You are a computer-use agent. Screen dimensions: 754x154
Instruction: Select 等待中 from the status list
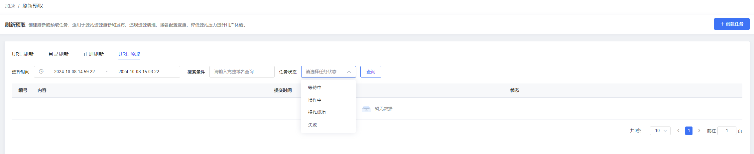tap(328, 87)
